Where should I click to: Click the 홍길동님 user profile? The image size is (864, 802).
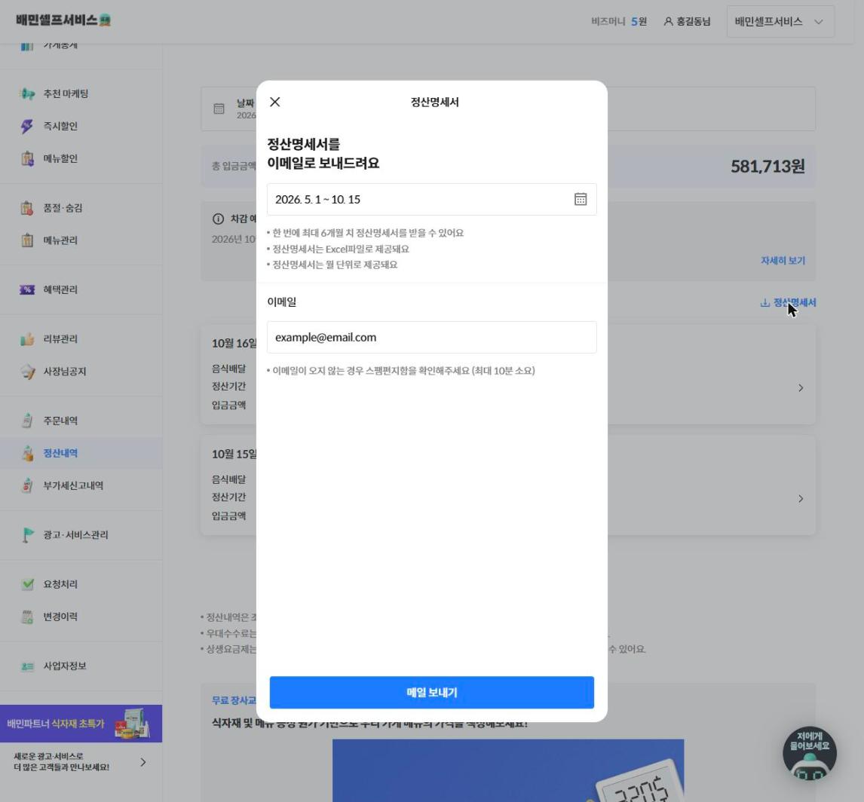pyautogui.click(x=687, y=21)
